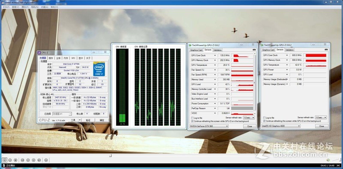
Task: Open Graphics Card tab in GTX 960 GPU-Z
Action: click(x=196, y=50)
